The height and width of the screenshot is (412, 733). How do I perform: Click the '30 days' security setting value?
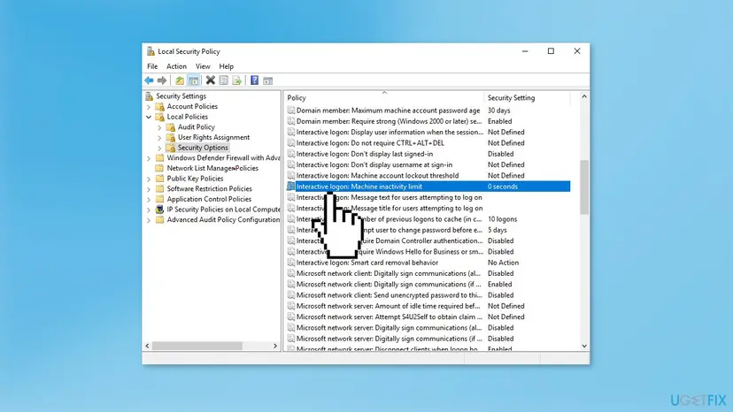498,111
